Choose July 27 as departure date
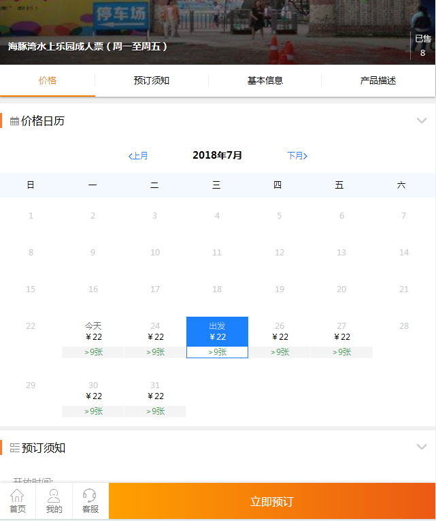The width and height of the screenshot is (436, 521). tap(341, 338)
